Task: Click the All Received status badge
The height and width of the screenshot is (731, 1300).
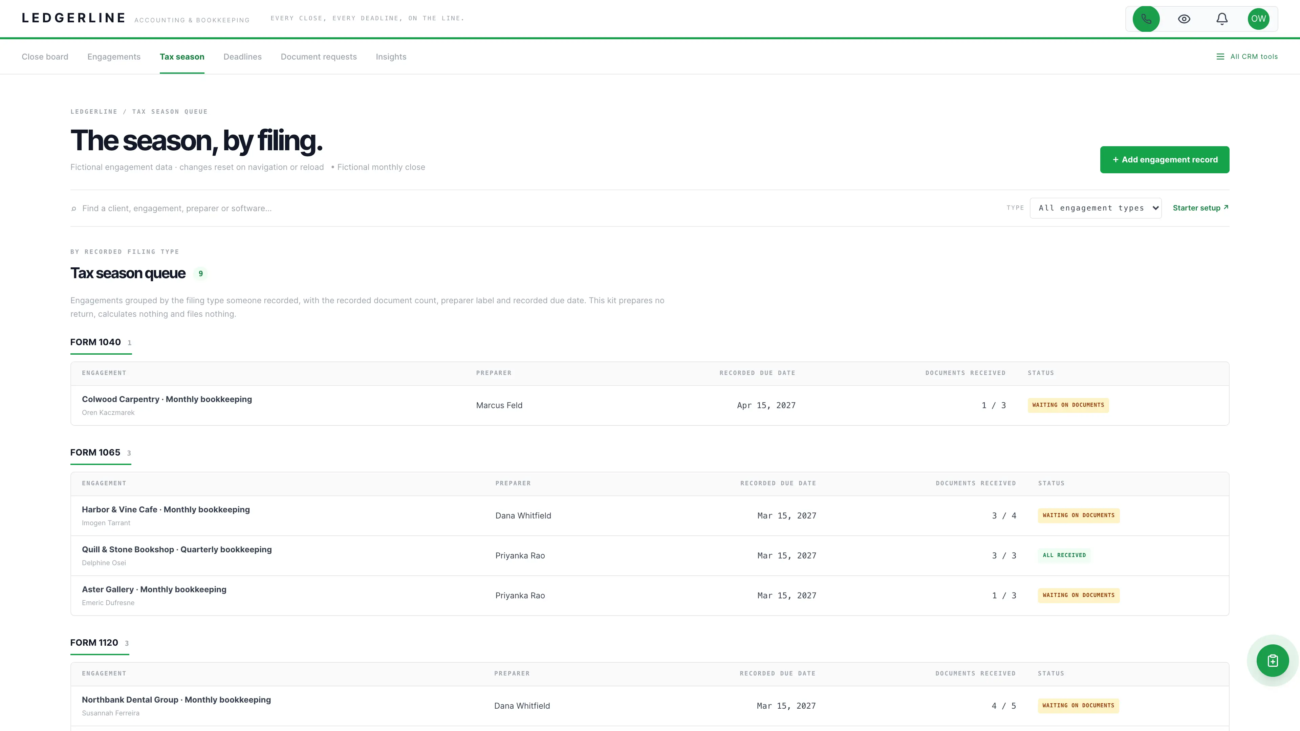Action: (x=1064, y=555)
